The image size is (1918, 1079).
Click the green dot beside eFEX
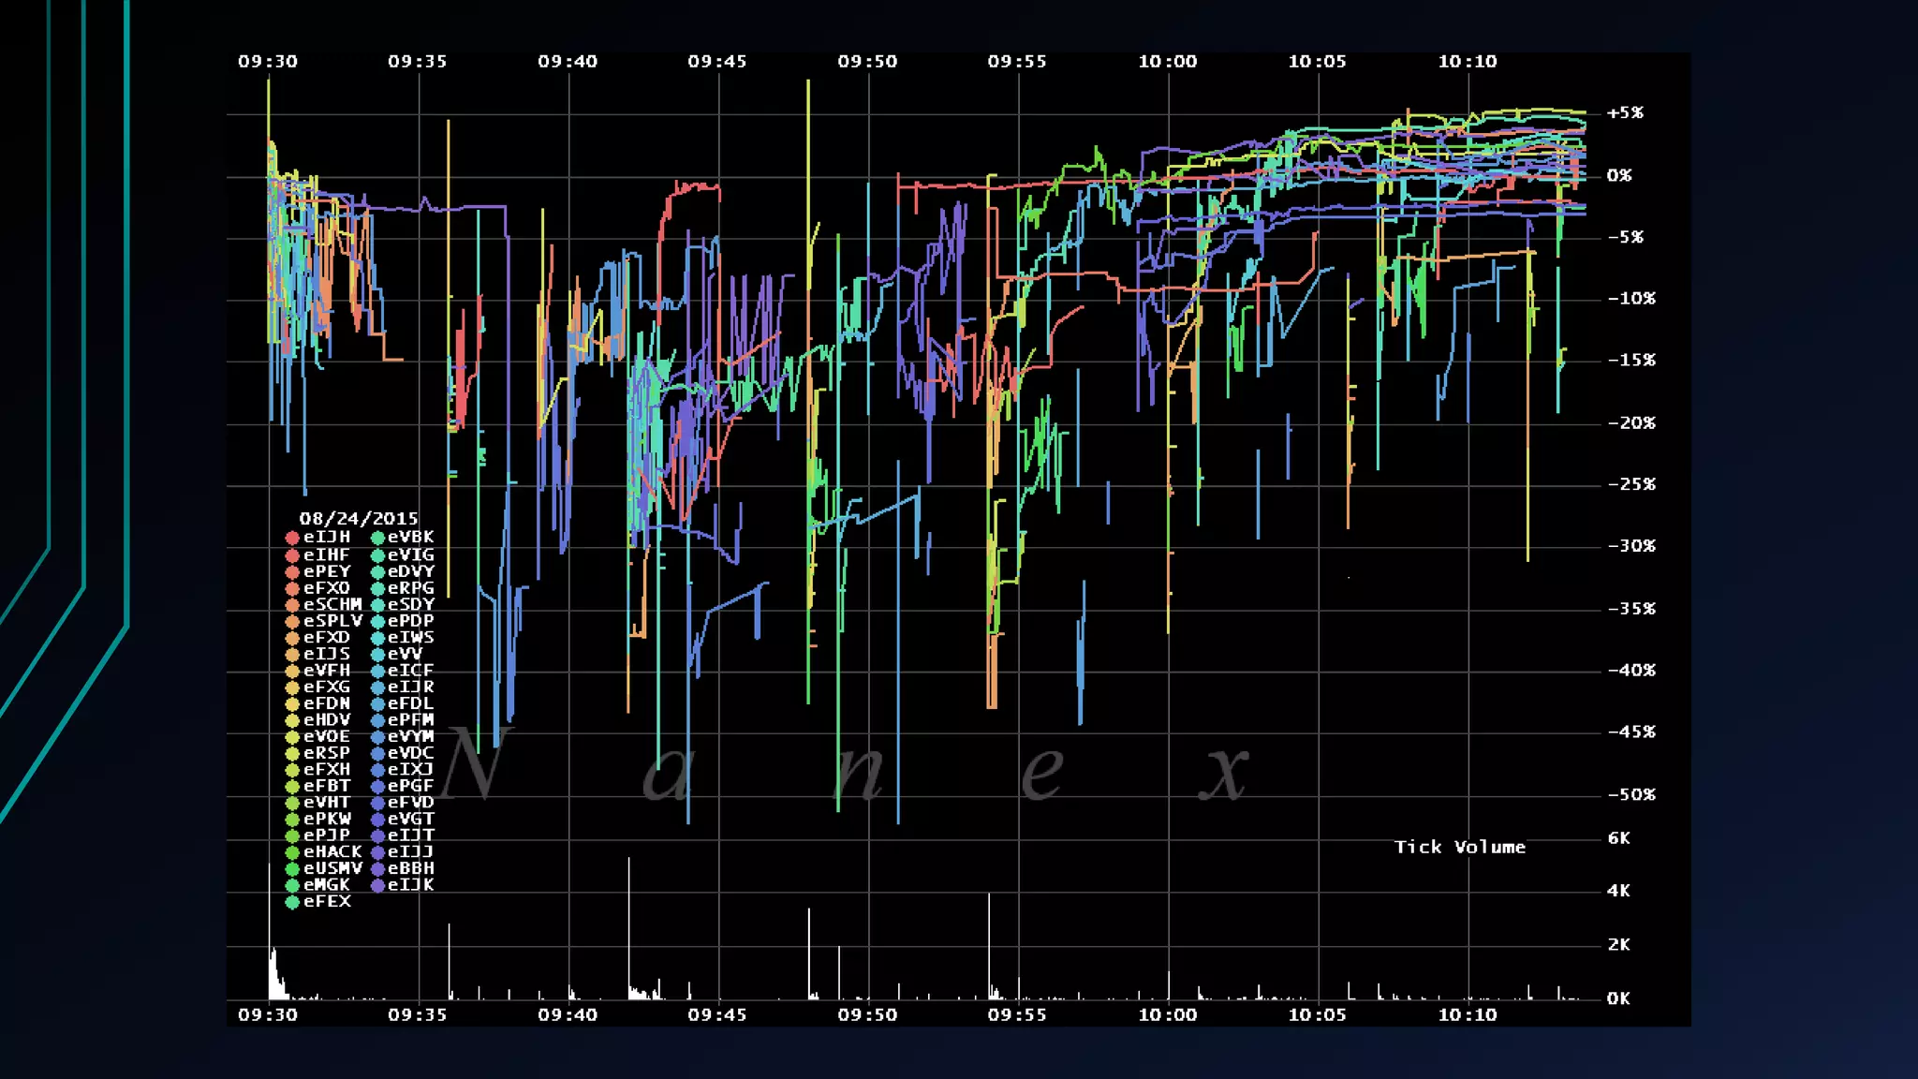point(292,902)
